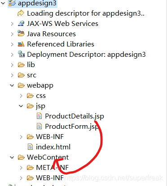
Task: Click the Java Resources icon
Action: pyautogui.click(x=21, y=34)
